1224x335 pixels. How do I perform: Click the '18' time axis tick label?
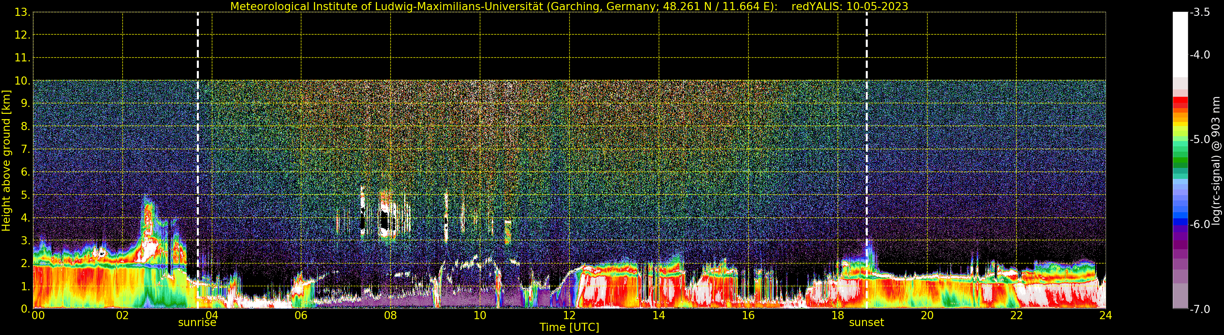(838, 315)
